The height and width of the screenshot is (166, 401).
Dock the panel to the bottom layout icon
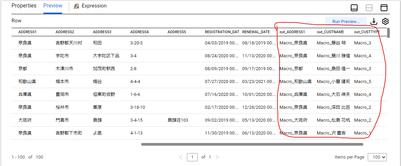354,8
